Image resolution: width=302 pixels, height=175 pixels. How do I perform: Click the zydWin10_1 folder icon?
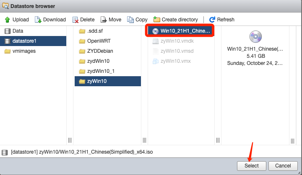82,71
